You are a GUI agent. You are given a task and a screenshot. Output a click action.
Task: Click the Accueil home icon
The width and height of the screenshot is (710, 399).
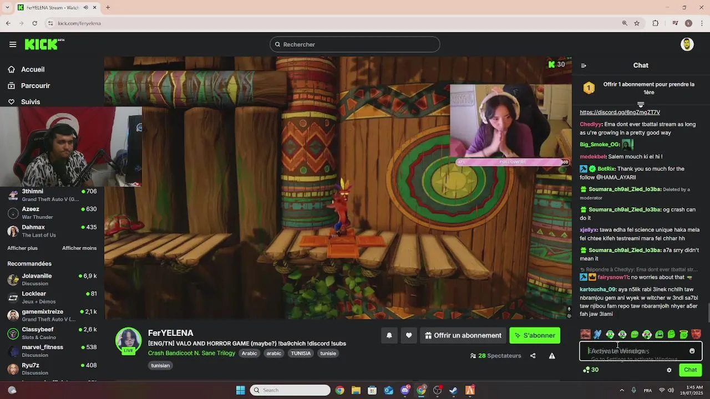point(11,69)
